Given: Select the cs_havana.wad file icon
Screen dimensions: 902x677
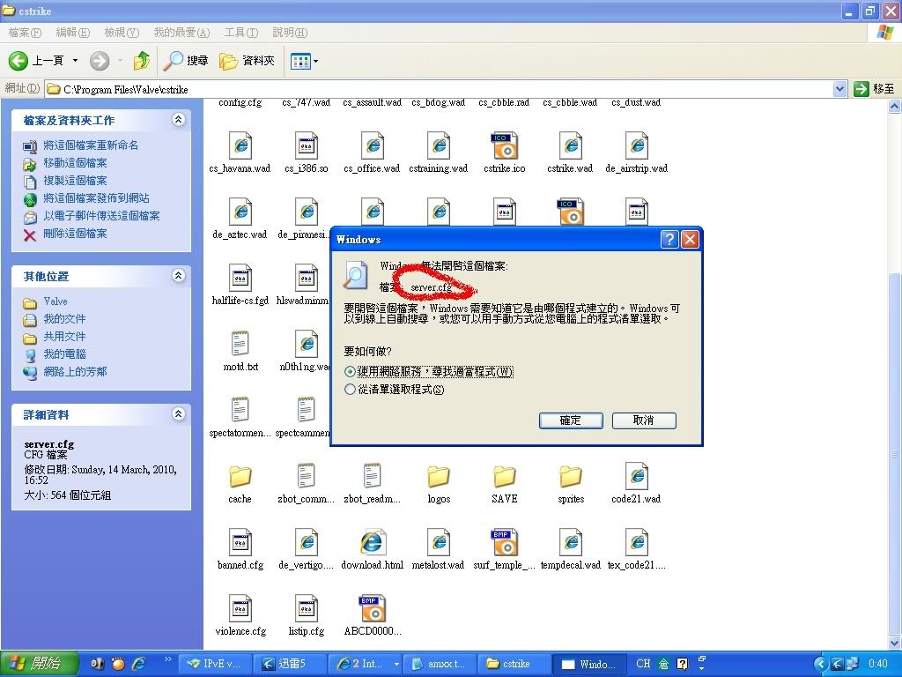Looking at the screenshot, I should click(240, 145).
